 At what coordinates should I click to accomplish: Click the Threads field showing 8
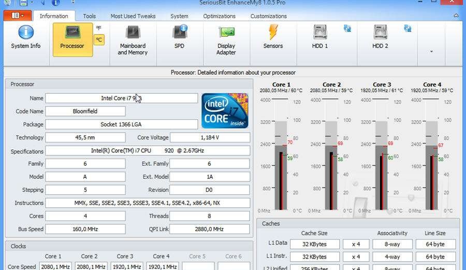210,216
